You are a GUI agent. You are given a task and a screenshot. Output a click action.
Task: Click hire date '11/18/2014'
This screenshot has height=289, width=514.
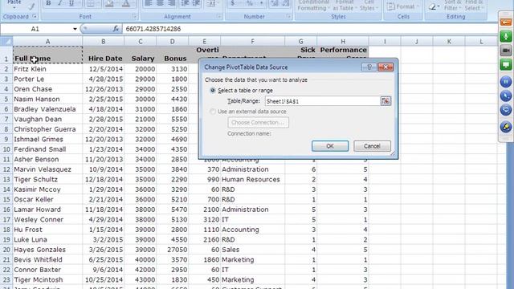pos(104,210)
